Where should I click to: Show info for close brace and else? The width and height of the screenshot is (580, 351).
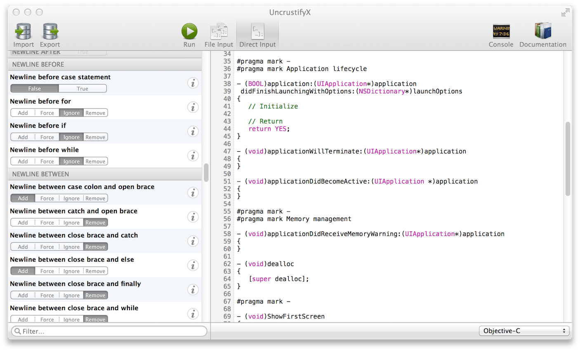[x=193, y=265]
